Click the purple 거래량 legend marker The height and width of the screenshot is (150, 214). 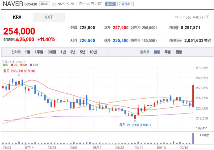200,135
